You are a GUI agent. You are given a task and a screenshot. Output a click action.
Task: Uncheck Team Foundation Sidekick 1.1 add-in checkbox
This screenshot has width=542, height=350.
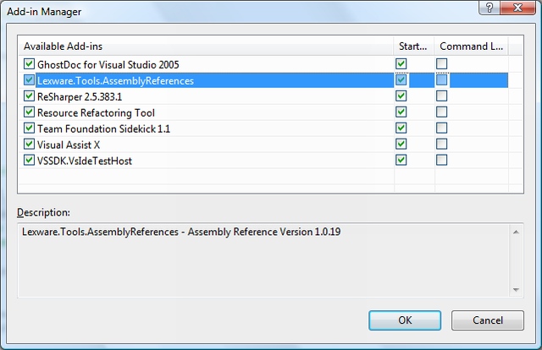point(29,128)
